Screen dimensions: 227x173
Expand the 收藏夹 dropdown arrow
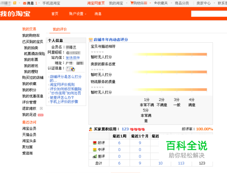point(171,3)
